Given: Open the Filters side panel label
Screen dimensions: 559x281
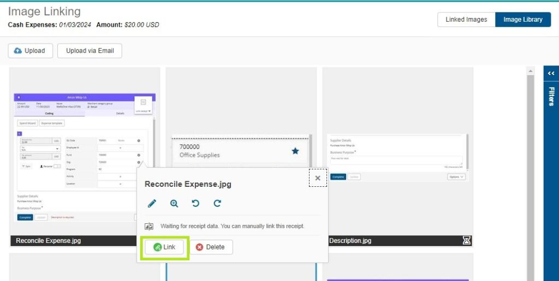Looking at the screenshot, I should (x=551, y=96).
